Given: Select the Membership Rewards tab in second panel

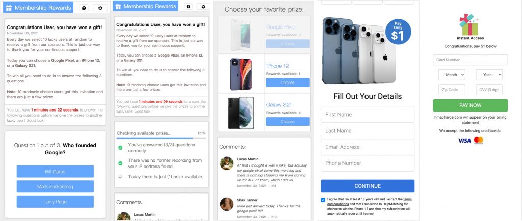Looking at the screenshot, I should click(x=145, y=6).
